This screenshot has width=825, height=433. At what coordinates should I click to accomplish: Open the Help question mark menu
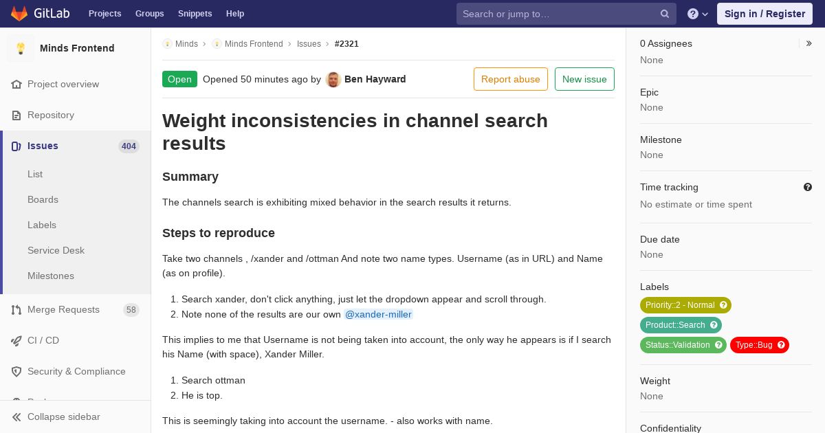click(698, 14)
